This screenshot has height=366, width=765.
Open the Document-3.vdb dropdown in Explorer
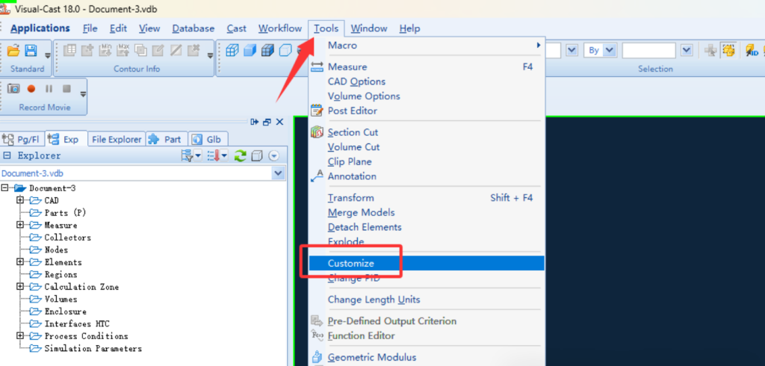[279, 173]
